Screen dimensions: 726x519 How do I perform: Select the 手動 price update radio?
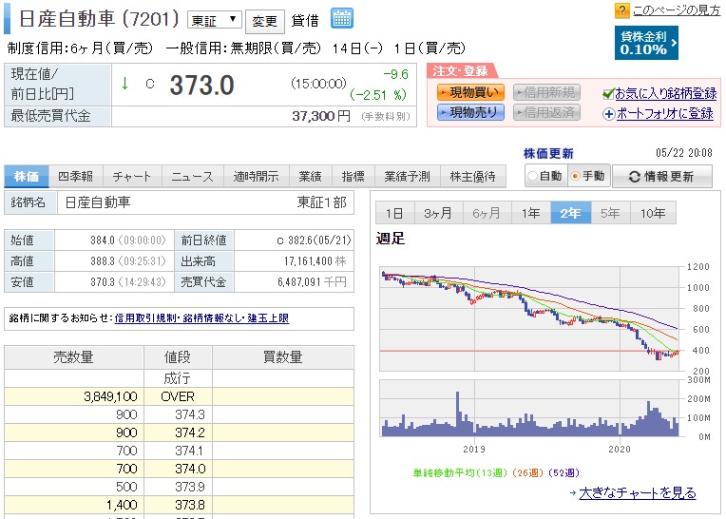[576, 176]
